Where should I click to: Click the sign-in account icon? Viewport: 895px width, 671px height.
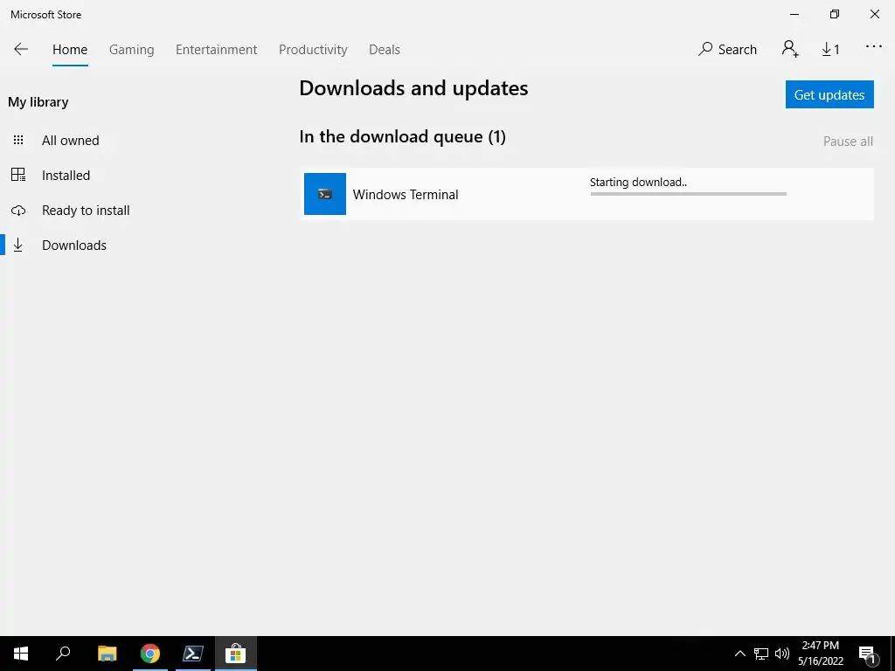[790, 49]
